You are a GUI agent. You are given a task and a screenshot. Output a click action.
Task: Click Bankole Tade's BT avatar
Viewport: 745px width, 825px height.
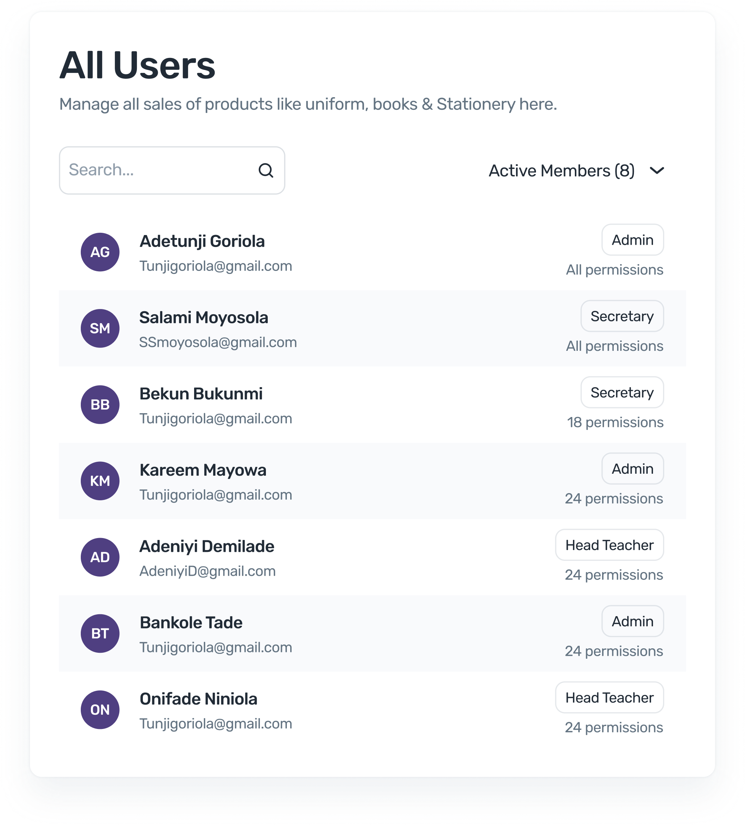tap(99, 633)
